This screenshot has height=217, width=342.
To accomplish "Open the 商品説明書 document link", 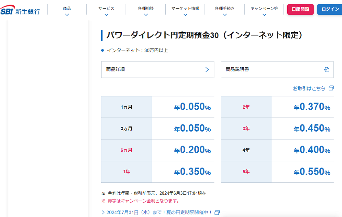I will tap(277, 69).
